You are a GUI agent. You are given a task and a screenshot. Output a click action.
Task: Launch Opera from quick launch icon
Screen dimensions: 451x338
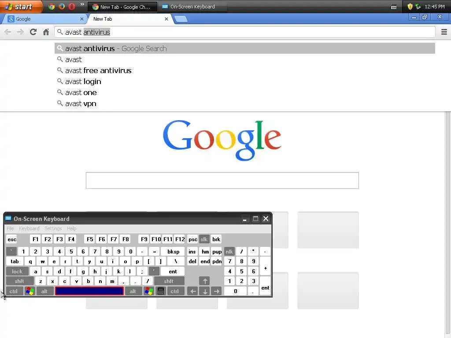[x=72, y=7]
